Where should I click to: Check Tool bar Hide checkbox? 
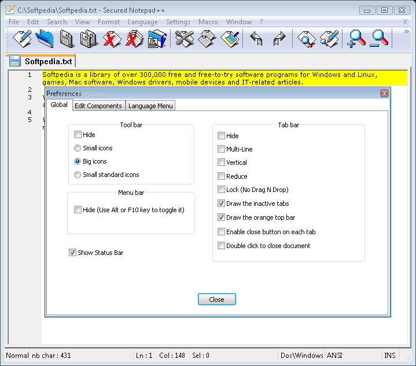pos(78,135)
